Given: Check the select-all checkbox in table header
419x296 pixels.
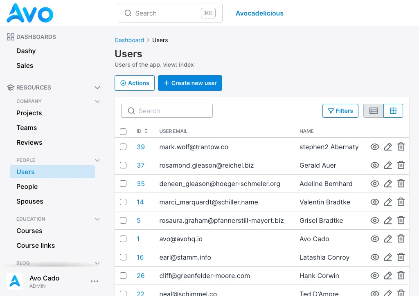Looking at the screenshot, I should tap(123, 132).
